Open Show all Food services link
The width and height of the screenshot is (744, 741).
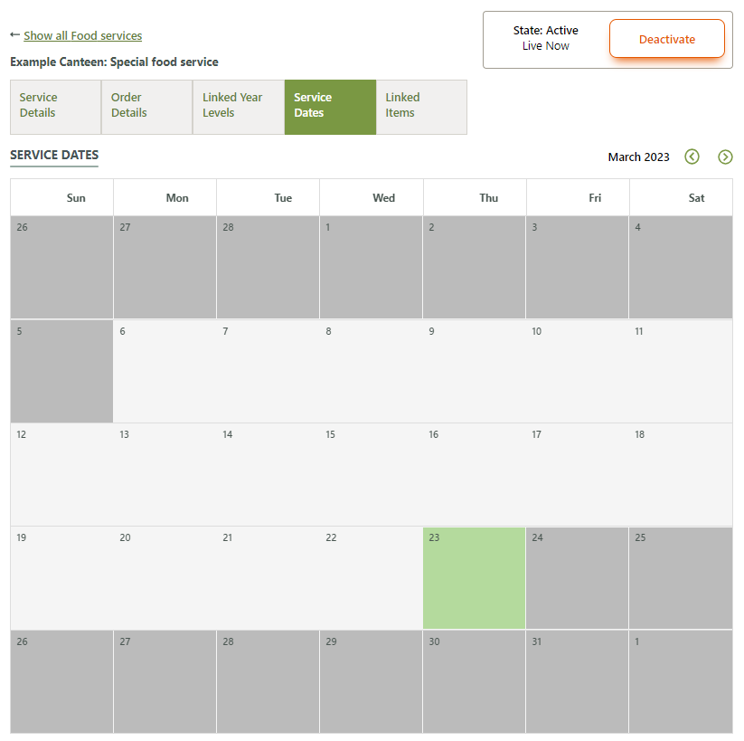82,36
